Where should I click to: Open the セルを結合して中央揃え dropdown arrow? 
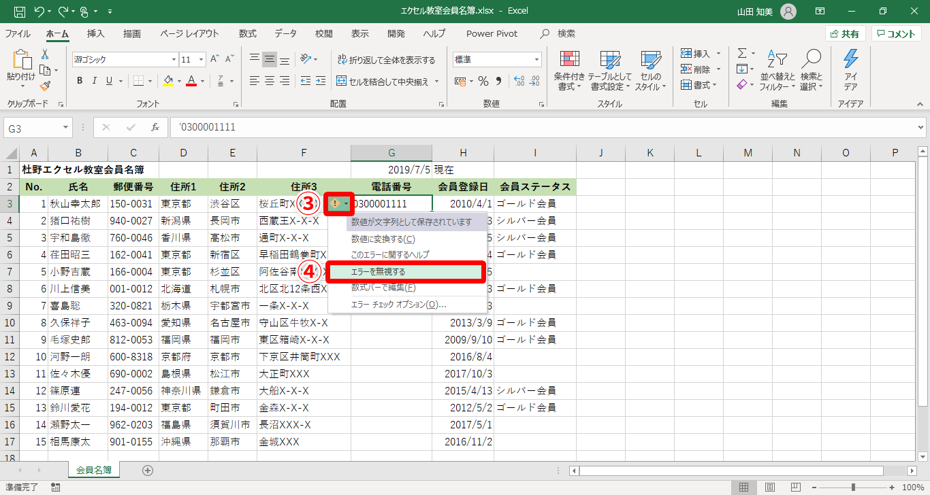pyautogui.click(x=436, y=82)
